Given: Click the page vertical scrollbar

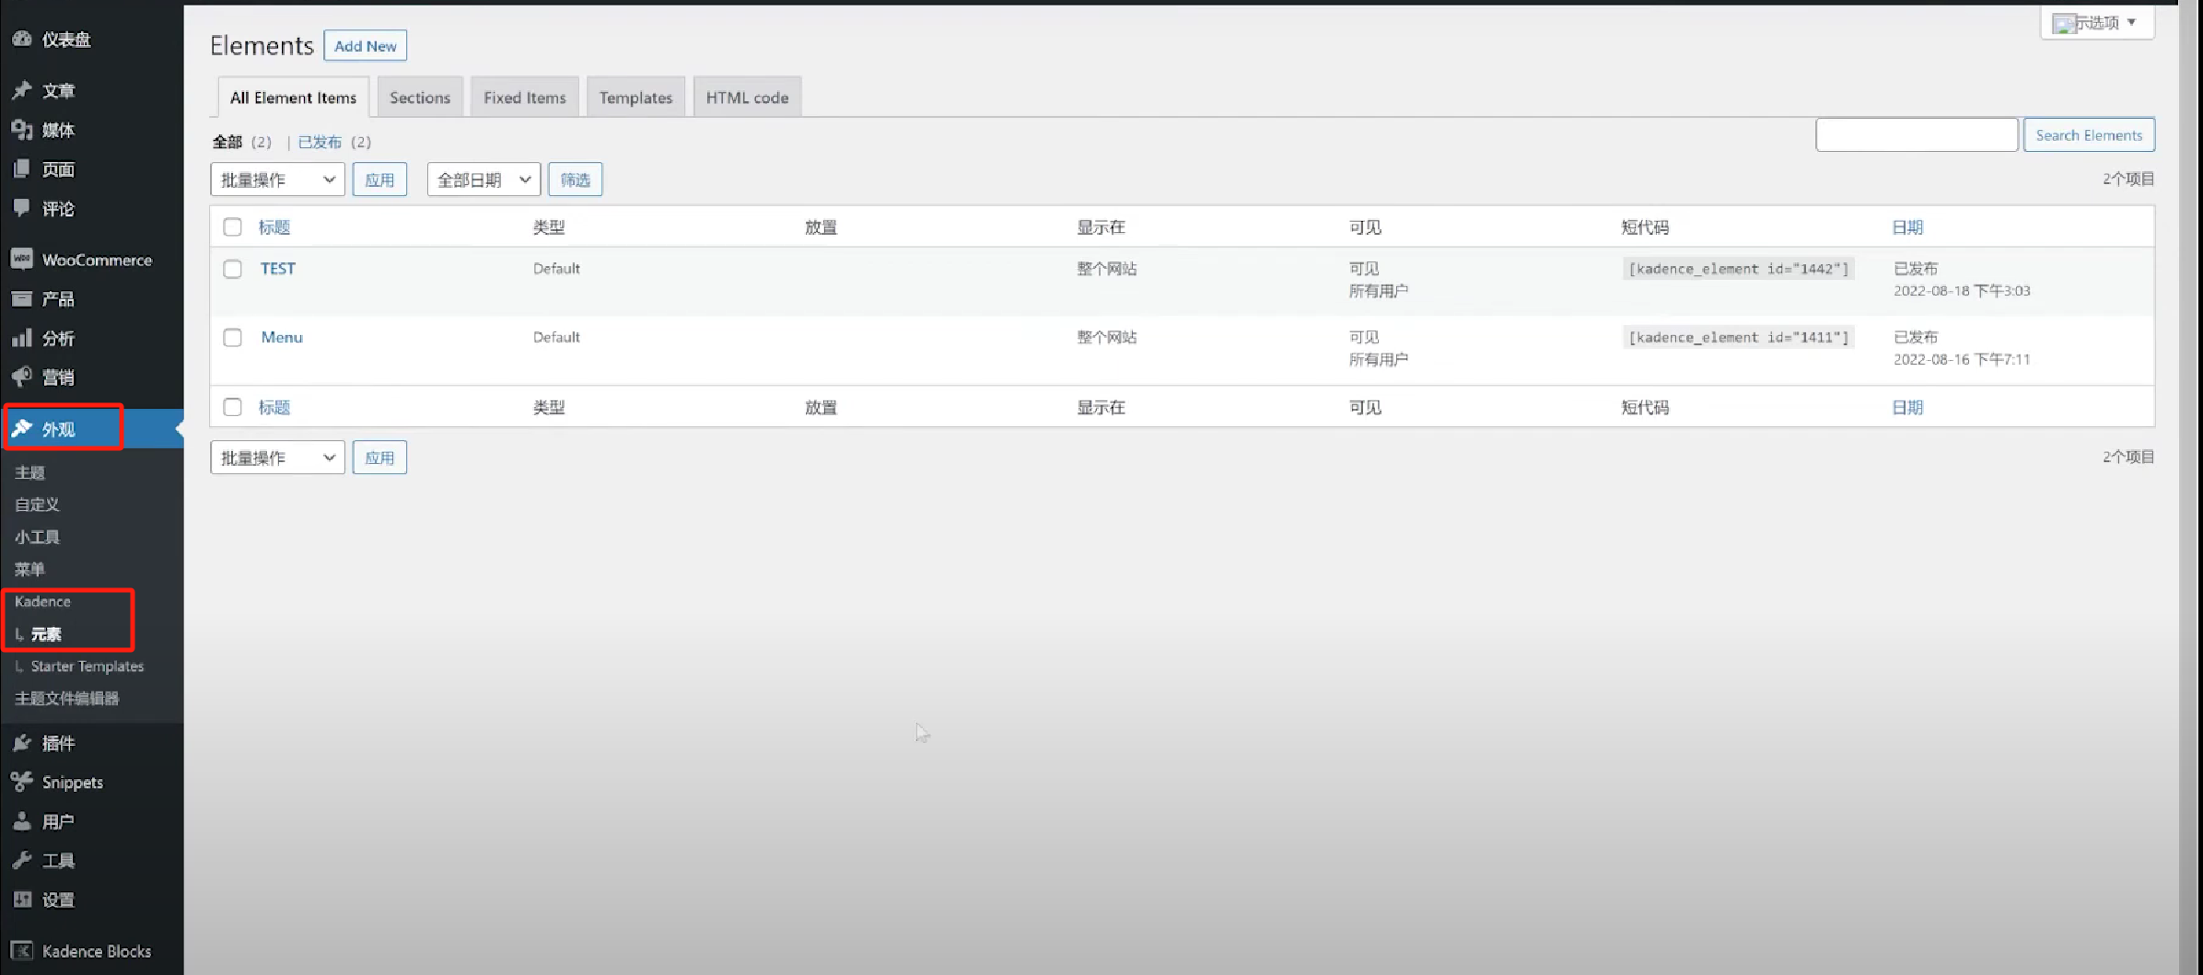Looking at the screenshot, I should pyautogui.click(x=2189, y=488).
